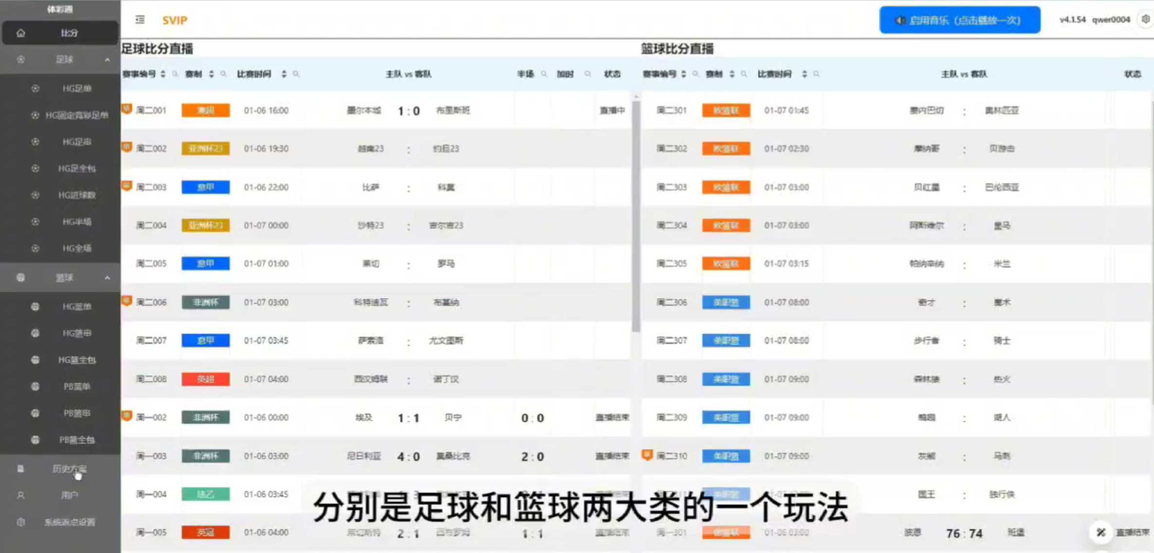Click the shield badge beside 周二310 row
The height and width of the screenshot is (553, 1154).
[x=647, y=456]
